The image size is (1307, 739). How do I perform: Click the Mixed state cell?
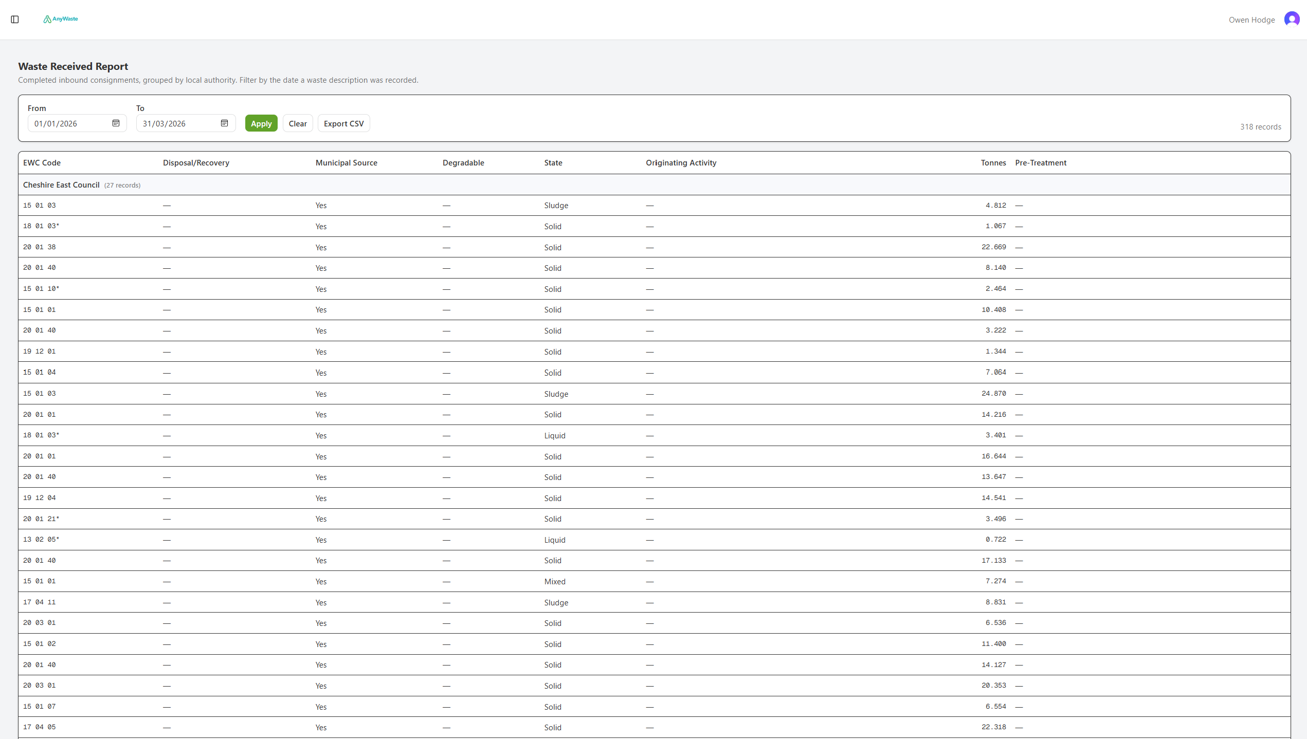[x=555, y=582]
